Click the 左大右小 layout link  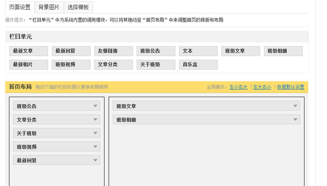click(x=262, y=87)
